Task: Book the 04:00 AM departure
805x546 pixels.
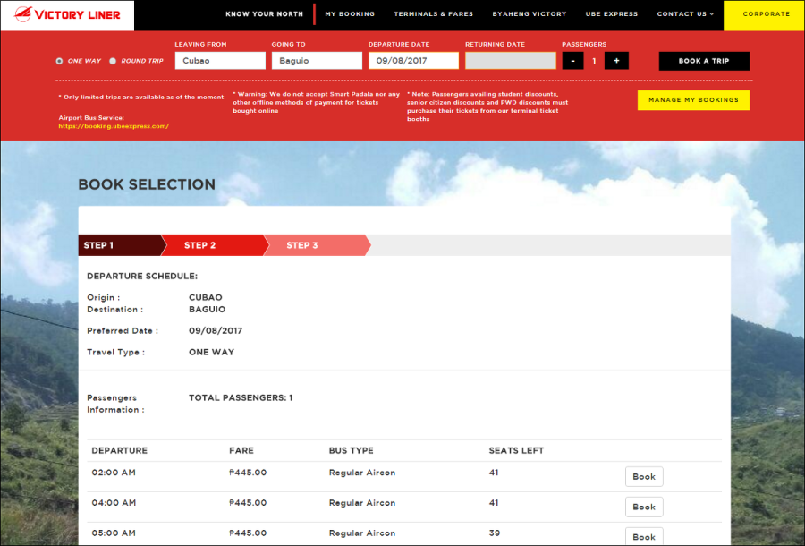Action: coord(644,507)
